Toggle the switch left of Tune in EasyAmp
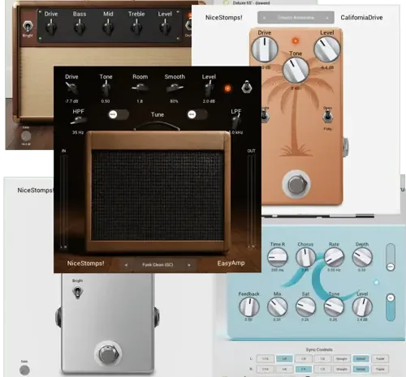This screenshot has height=377, width=406. point(118,114)
